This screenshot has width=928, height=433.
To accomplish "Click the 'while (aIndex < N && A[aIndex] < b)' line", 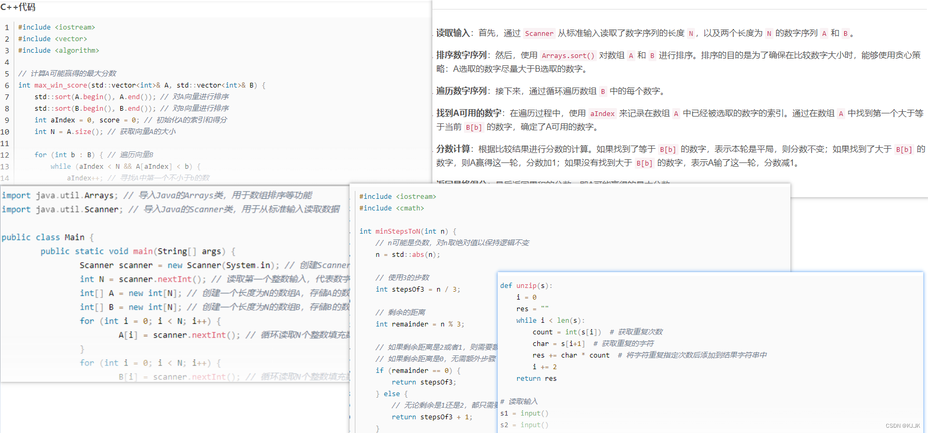I will (125, 166).
